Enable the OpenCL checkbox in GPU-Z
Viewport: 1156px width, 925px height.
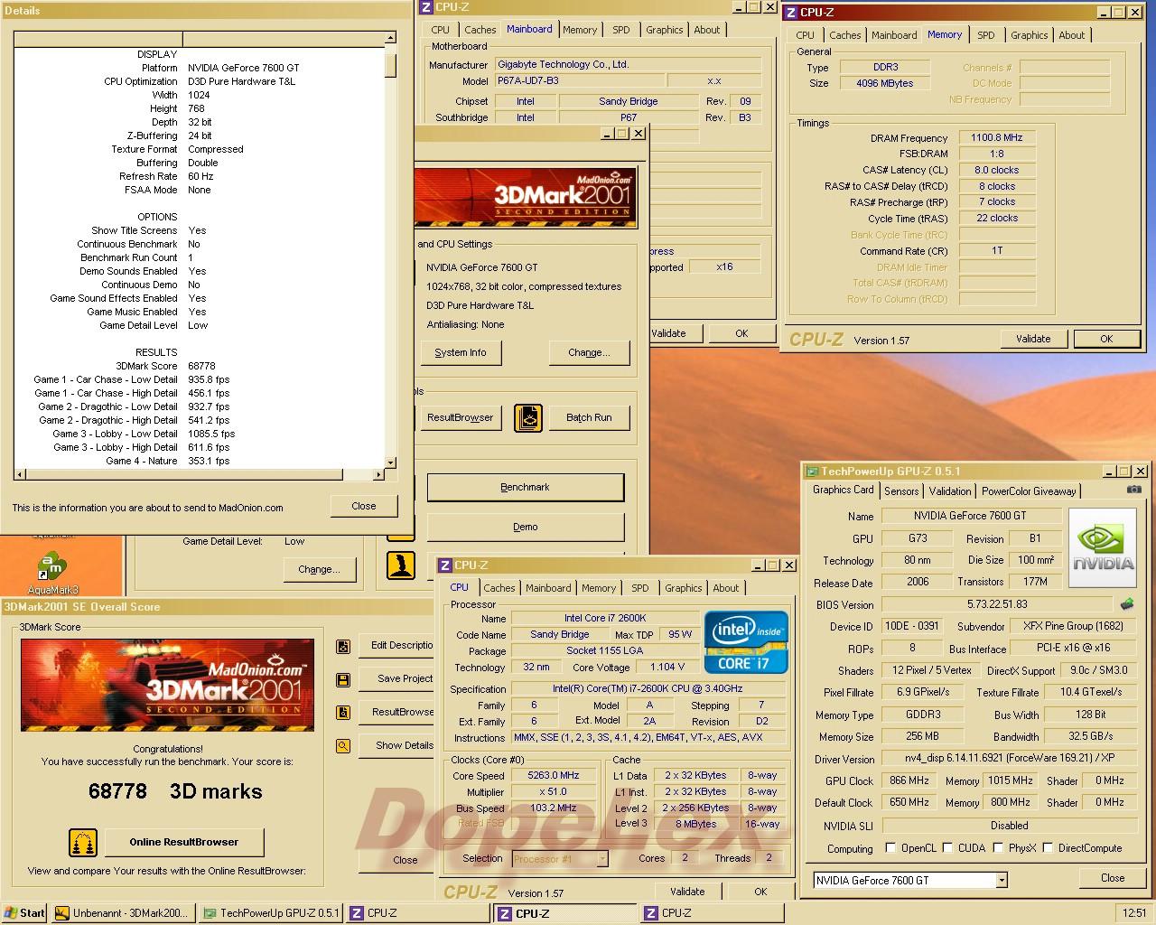pyautogui.click(x=890, y=848)
